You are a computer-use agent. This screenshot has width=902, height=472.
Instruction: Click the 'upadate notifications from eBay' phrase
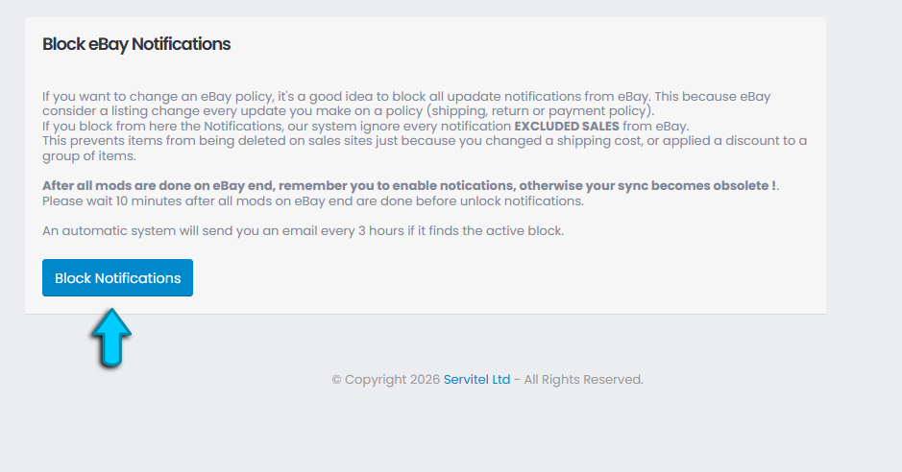tap(549, 97)
